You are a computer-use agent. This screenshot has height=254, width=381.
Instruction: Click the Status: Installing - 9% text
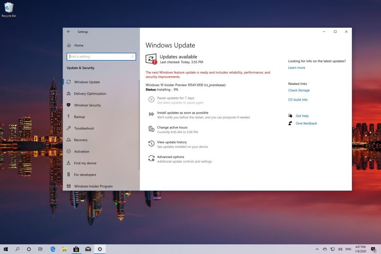coord(162,90)
